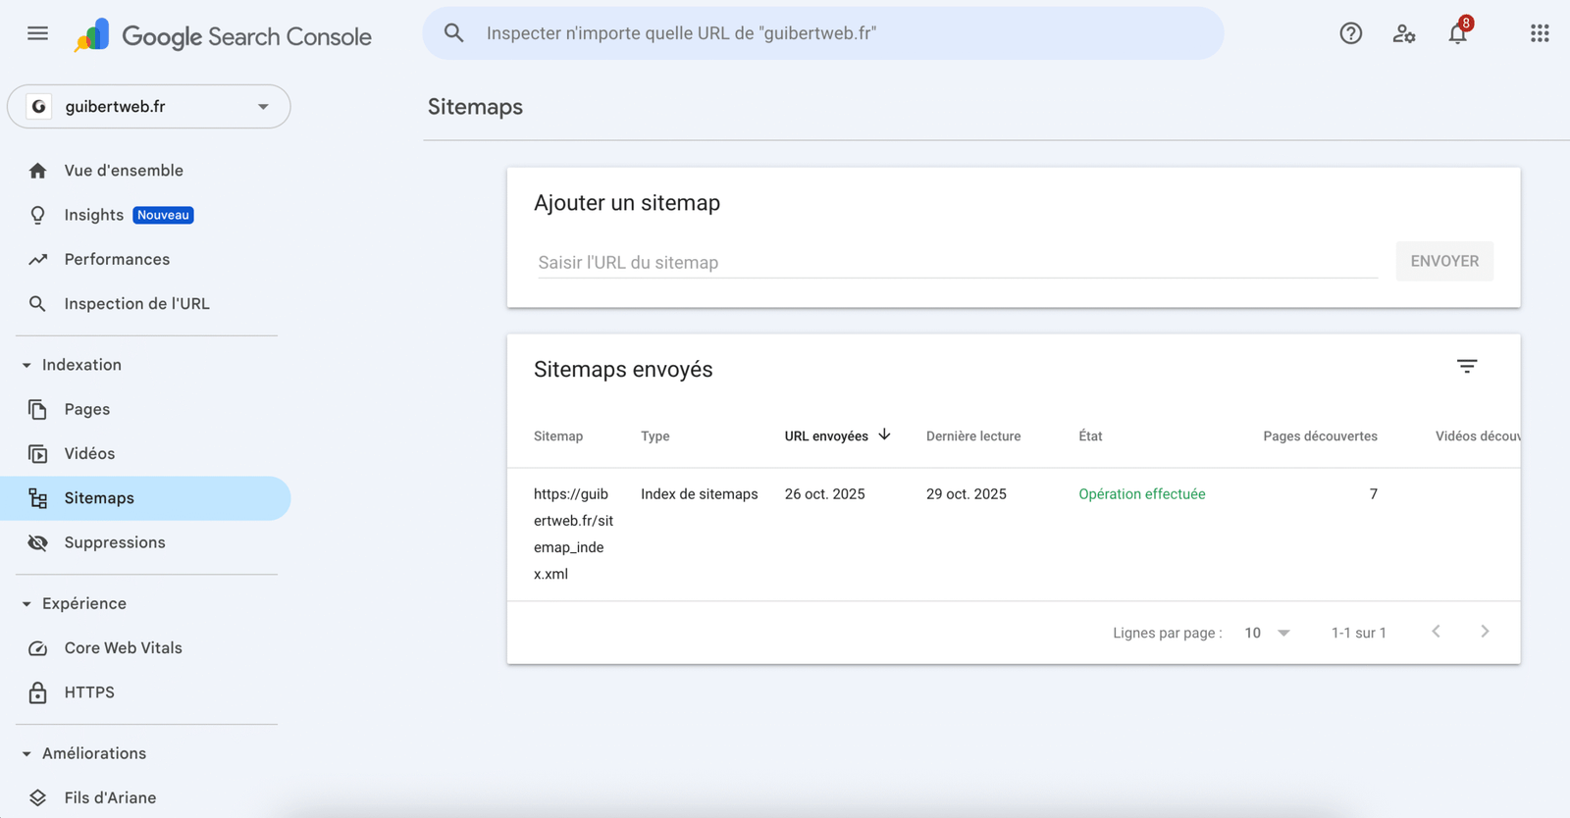Click the Vidéos play icon
This screenshot has height=818, width=1570.
37,454
